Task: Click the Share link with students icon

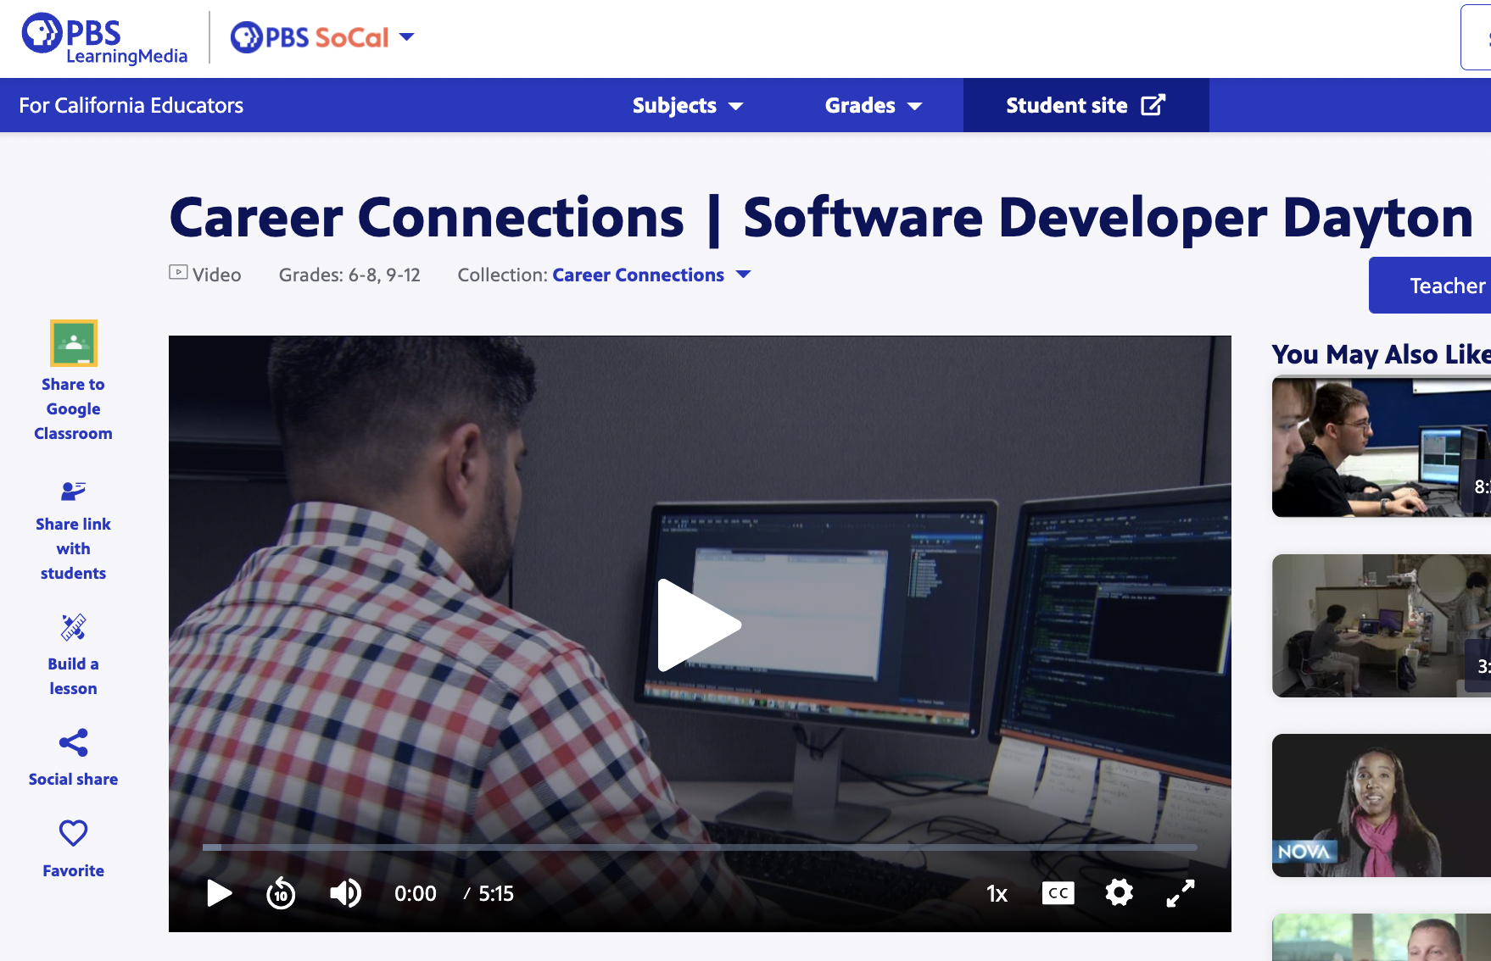Action: (x=73, y=490)
